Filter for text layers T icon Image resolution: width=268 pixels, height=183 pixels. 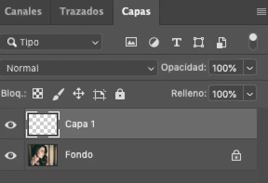(176, 42)
